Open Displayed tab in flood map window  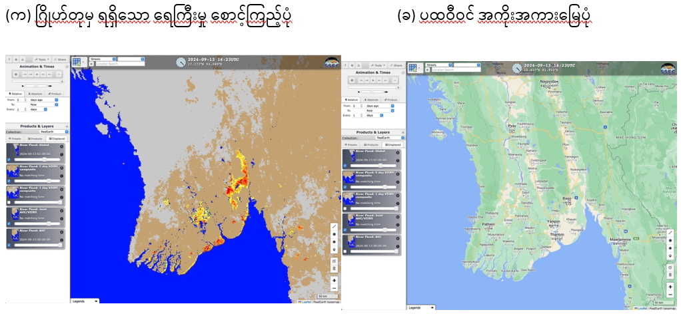(x=58, y=139)
